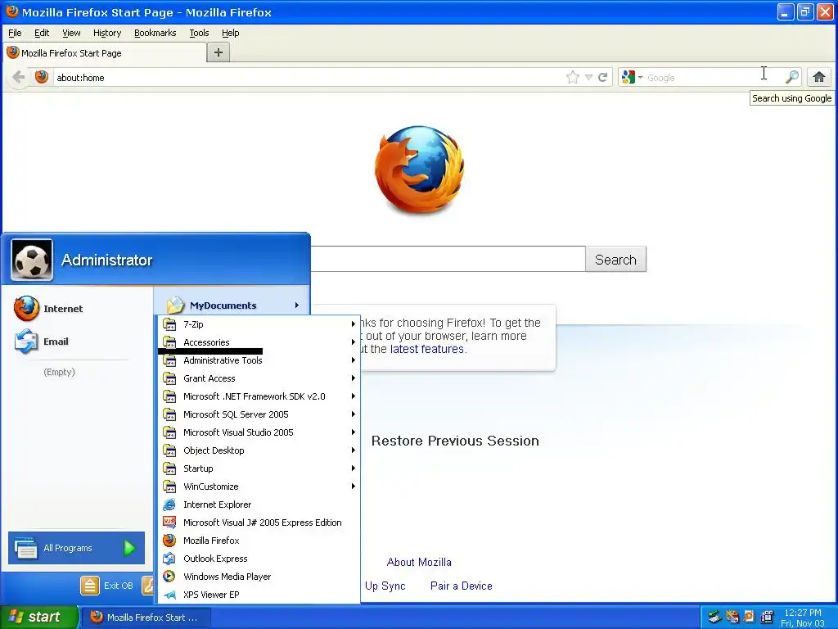This screenshot has height=629, width=838.
Task: Click the Up Sync link
Action: tap(385, 586)
